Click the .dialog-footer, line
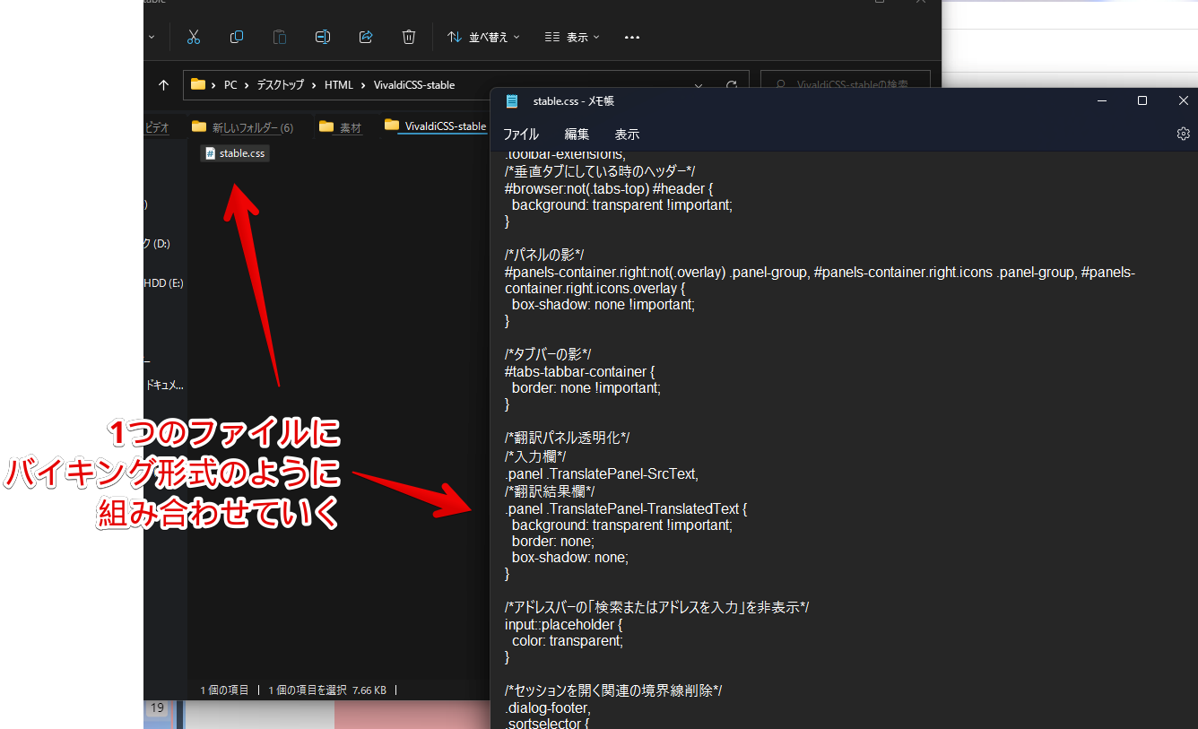The height and width of the screenshot is (729, 1198). point(547,707)
